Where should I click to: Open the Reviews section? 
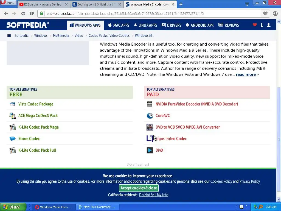click(x=229, y=25)
